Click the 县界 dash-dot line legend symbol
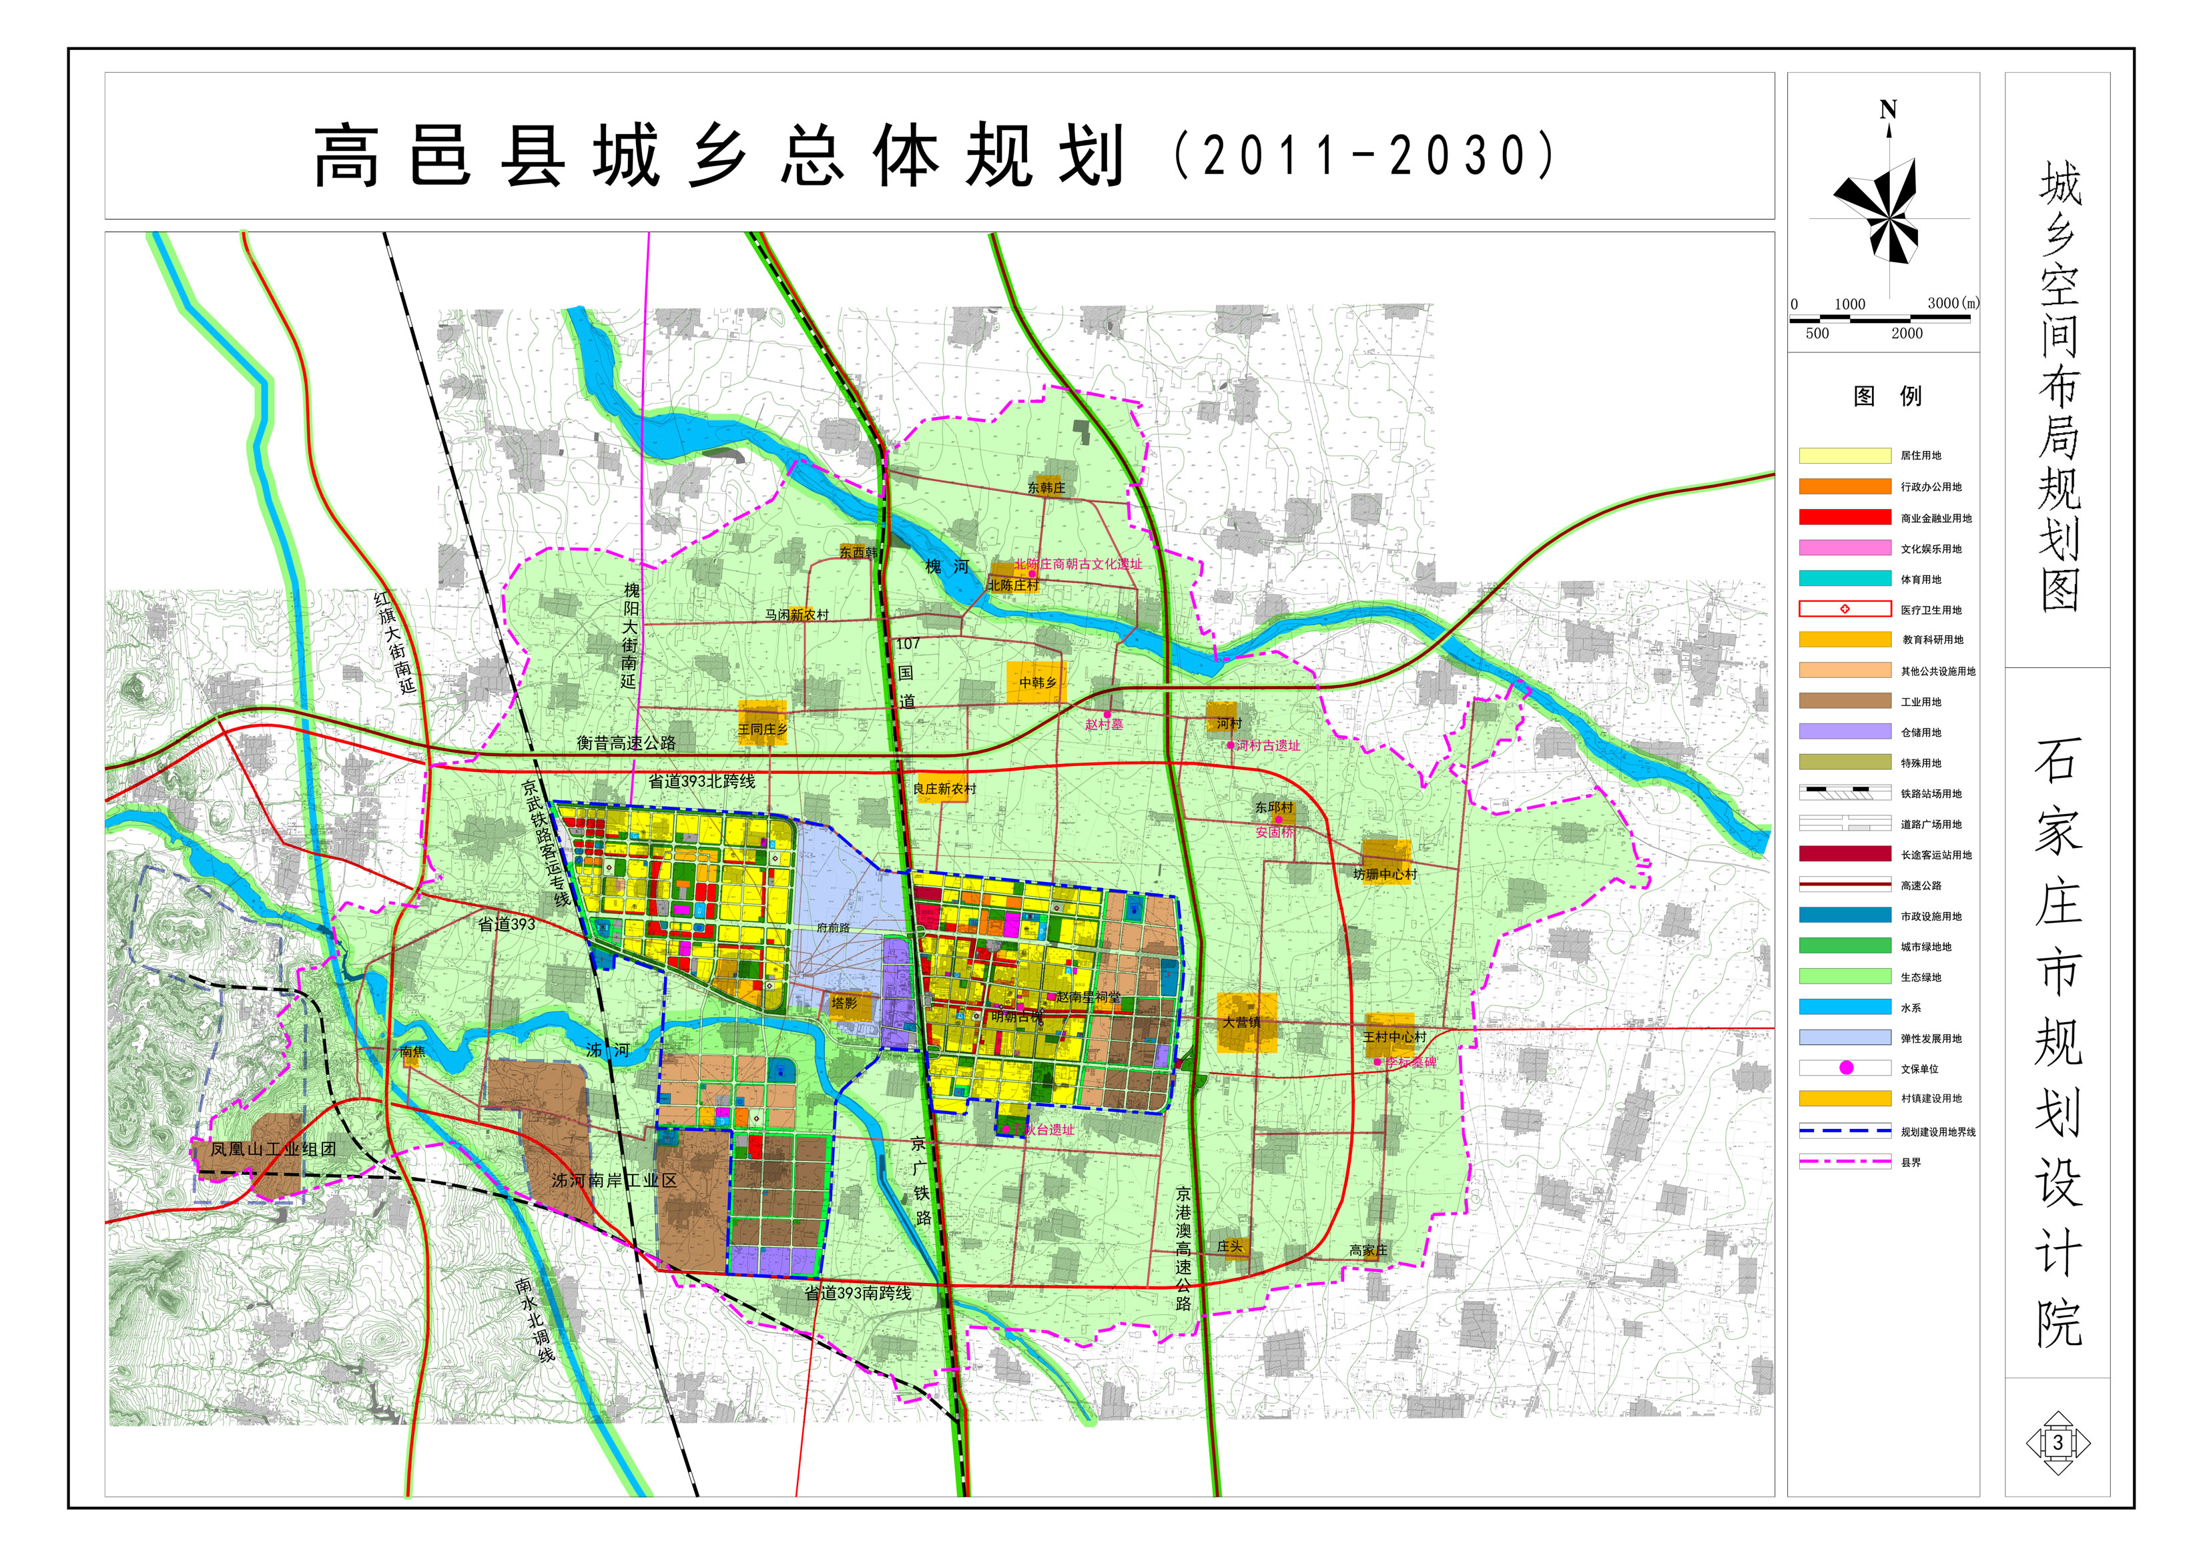2203x1556 pixels. (x=1844, y=1162)
